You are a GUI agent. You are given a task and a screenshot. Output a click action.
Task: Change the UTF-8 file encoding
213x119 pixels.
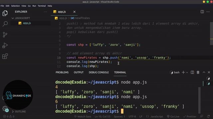[x=132, y=116]
